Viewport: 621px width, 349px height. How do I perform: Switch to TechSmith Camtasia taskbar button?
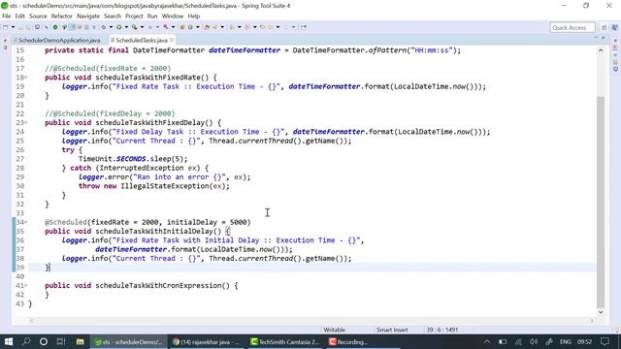pyautogui.click(x=285, y=341)
